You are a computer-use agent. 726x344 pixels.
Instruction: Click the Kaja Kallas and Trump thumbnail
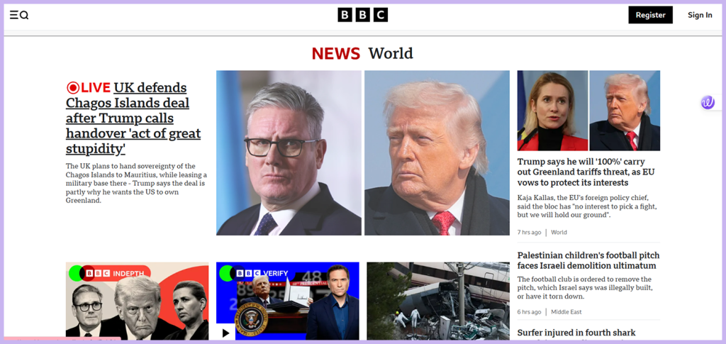pyautogui.click(x=588, y=111)
